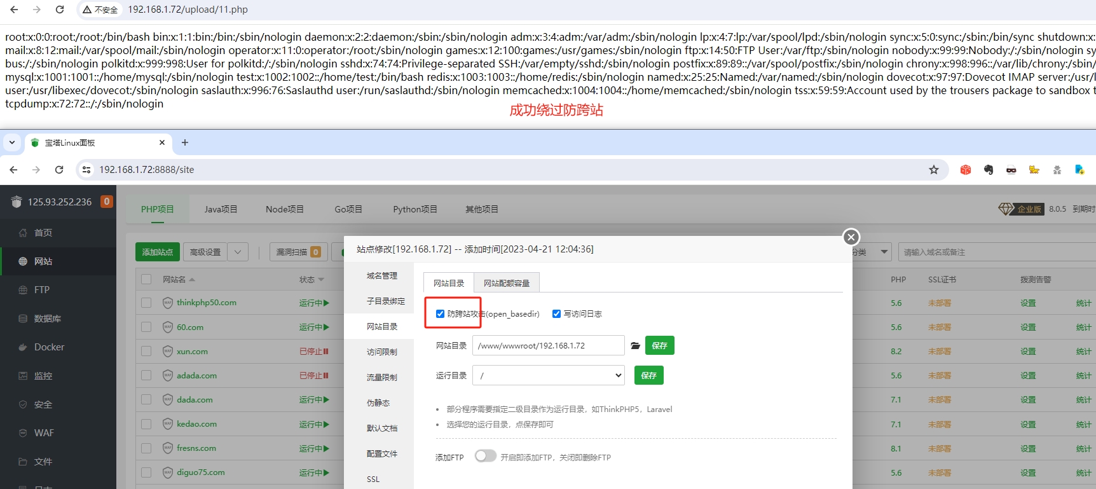Open 域名管理 in the dialog menu
This screenshot has height=489, width=1096.
[x=381, y=275]
